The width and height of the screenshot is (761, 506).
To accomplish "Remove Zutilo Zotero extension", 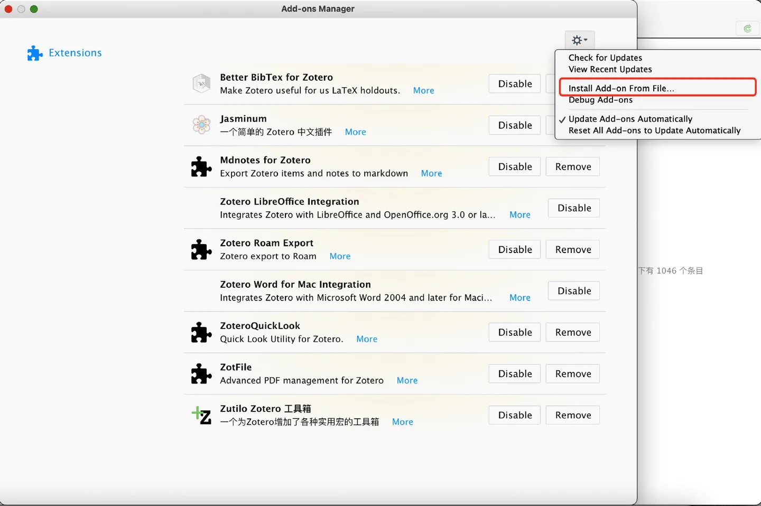I will (x=573, y=415).
